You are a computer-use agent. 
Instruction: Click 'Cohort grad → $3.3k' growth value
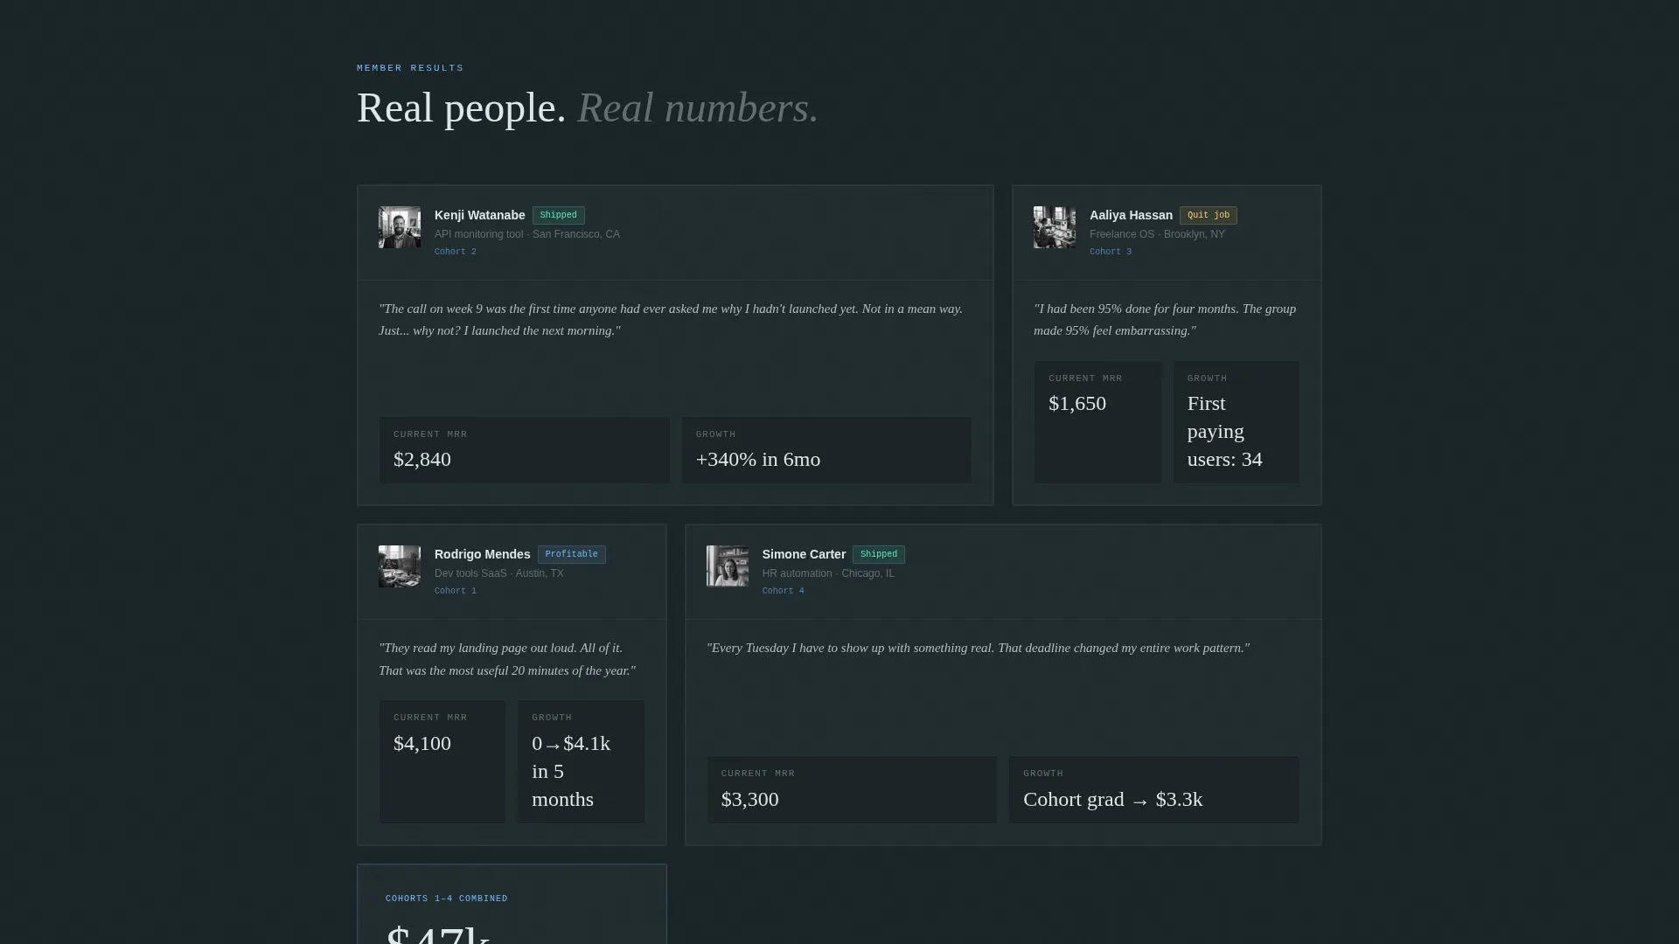point(1113,800)
